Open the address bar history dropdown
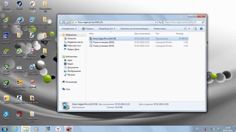Viewport: 236px width, 132px height. pos(156,22)
